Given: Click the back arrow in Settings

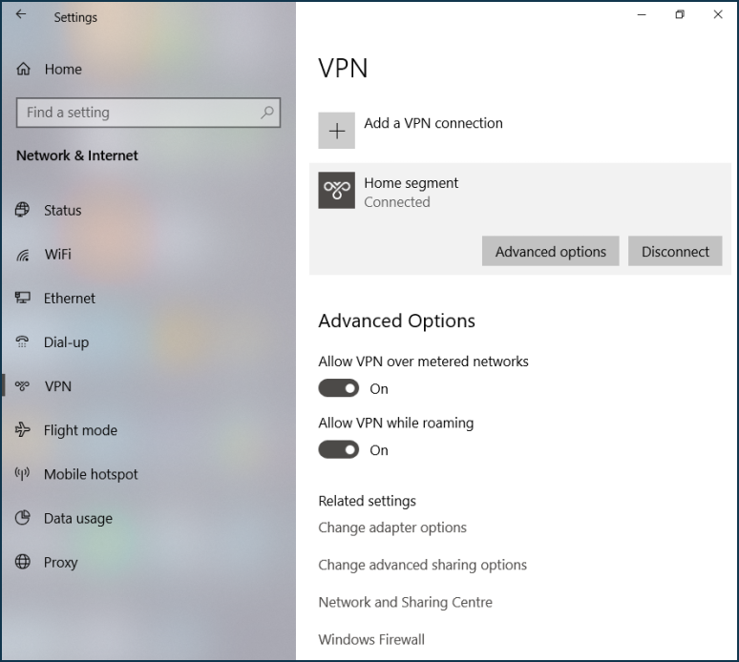Looking at the screenshot, I should (21, 15).
